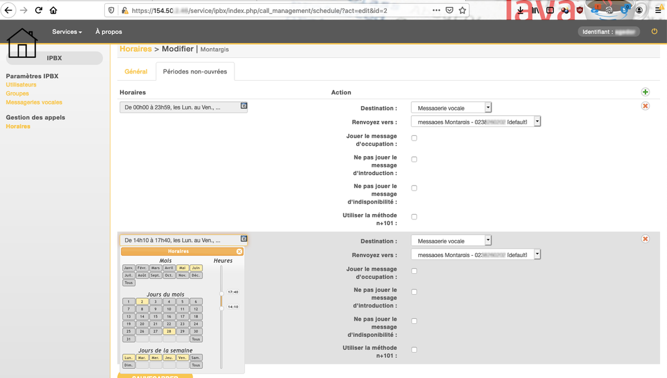Remove the first schedule row with red X
The height and width of the screenshot is (378, 667).
pyautogui.click(x=646, y=106)
